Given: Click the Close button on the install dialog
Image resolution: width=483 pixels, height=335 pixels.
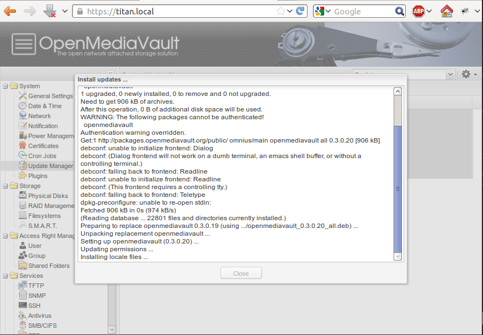Looking at the screenshot, I should pos(241,273).
